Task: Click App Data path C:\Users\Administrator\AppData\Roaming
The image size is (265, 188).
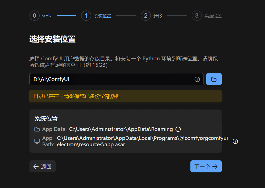Action: tap(121, 129)
